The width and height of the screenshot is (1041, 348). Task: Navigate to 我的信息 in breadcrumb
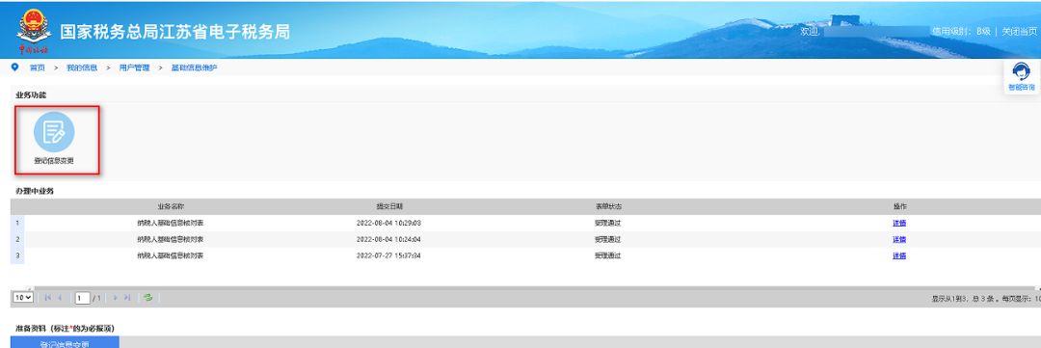82,67
